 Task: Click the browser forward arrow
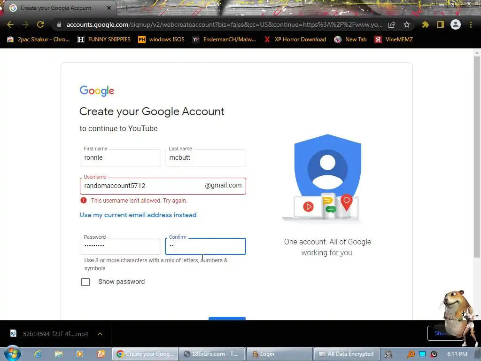[x=25, y=24]
